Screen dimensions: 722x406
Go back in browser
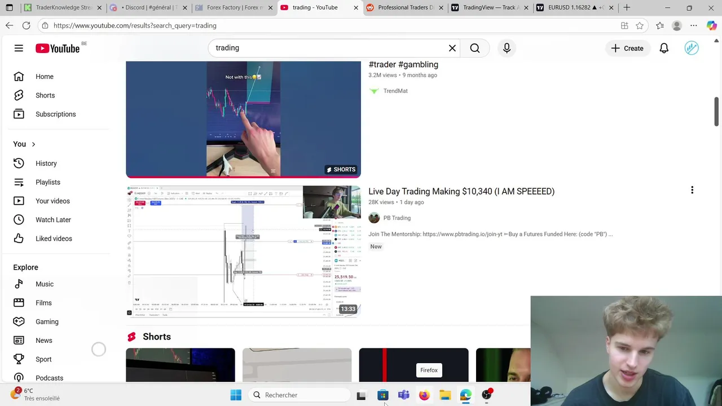[x=9, y=25]
